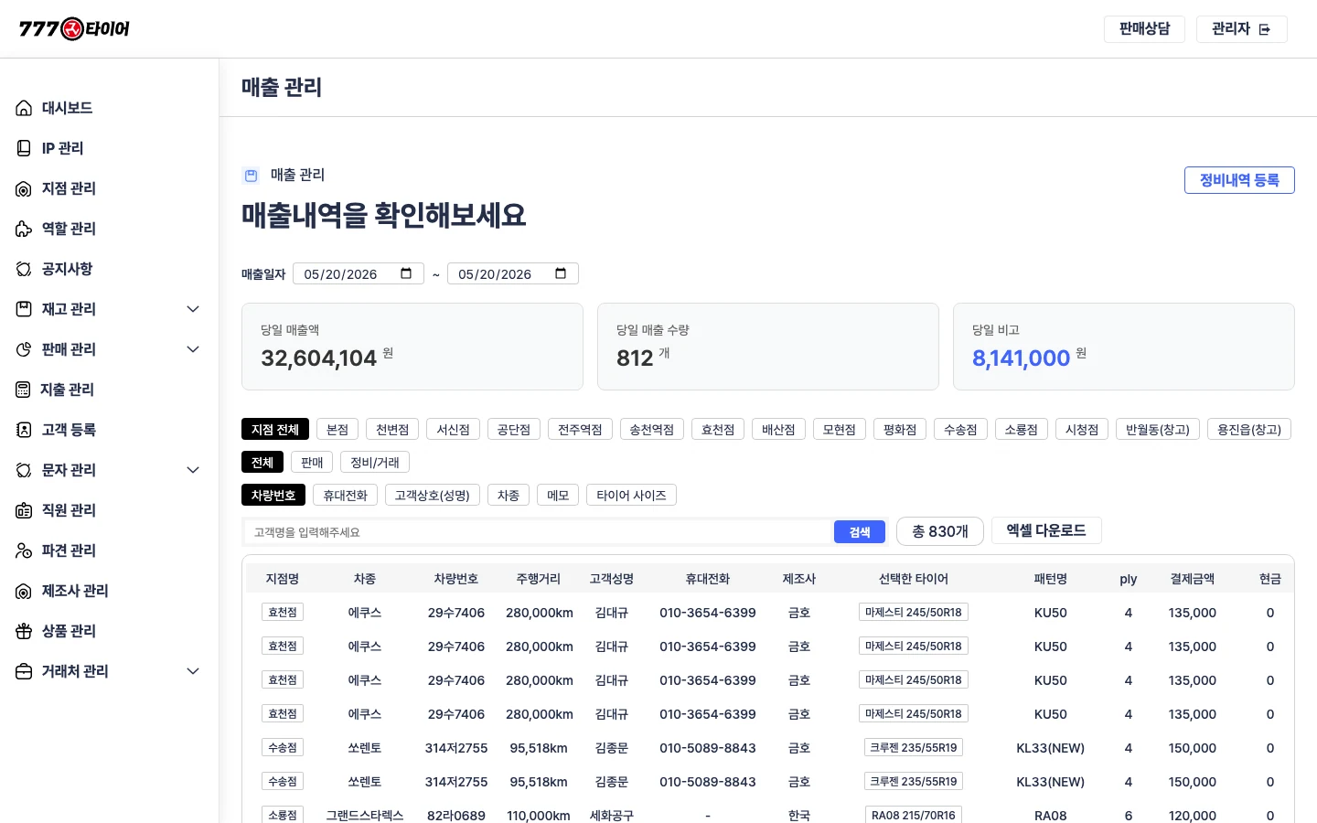Choose 고객상호(성명) search criterion
The height and width of the screenshot is (823, 1317).
tap(433, 496)
